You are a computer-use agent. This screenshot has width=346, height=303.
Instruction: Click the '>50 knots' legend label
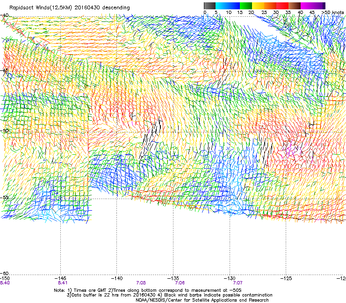click(x=332, y=13)
